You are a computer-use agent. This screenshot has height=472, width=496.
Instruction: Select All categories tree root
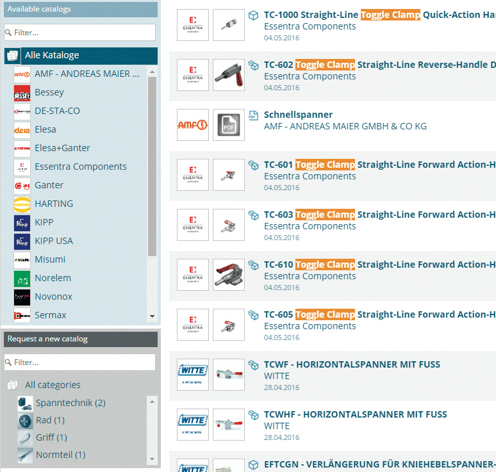(53, 385)
